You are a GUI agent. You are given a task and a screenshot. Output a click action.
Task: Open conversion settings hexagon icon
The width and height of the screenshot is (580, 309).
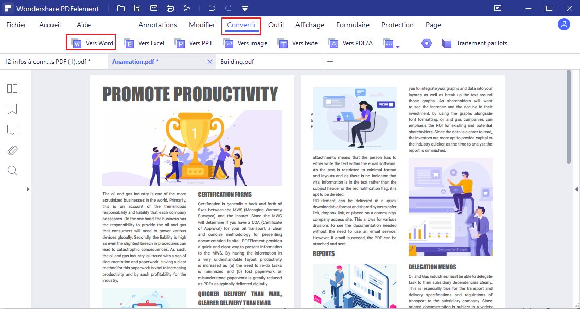coord(427,43)
